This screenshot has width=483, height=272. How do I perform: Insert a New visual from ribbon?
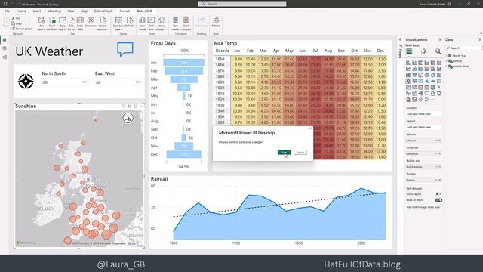tap(142, 23)
